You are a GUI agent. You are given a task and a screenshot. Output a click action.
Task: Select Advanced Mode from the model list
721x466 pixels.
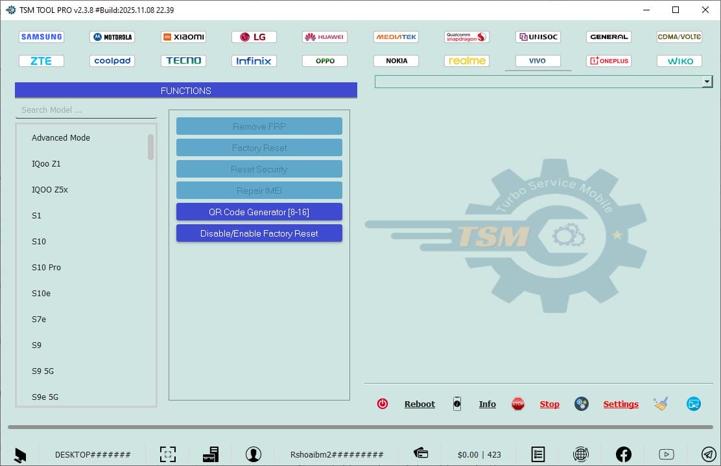pos(60,137)
